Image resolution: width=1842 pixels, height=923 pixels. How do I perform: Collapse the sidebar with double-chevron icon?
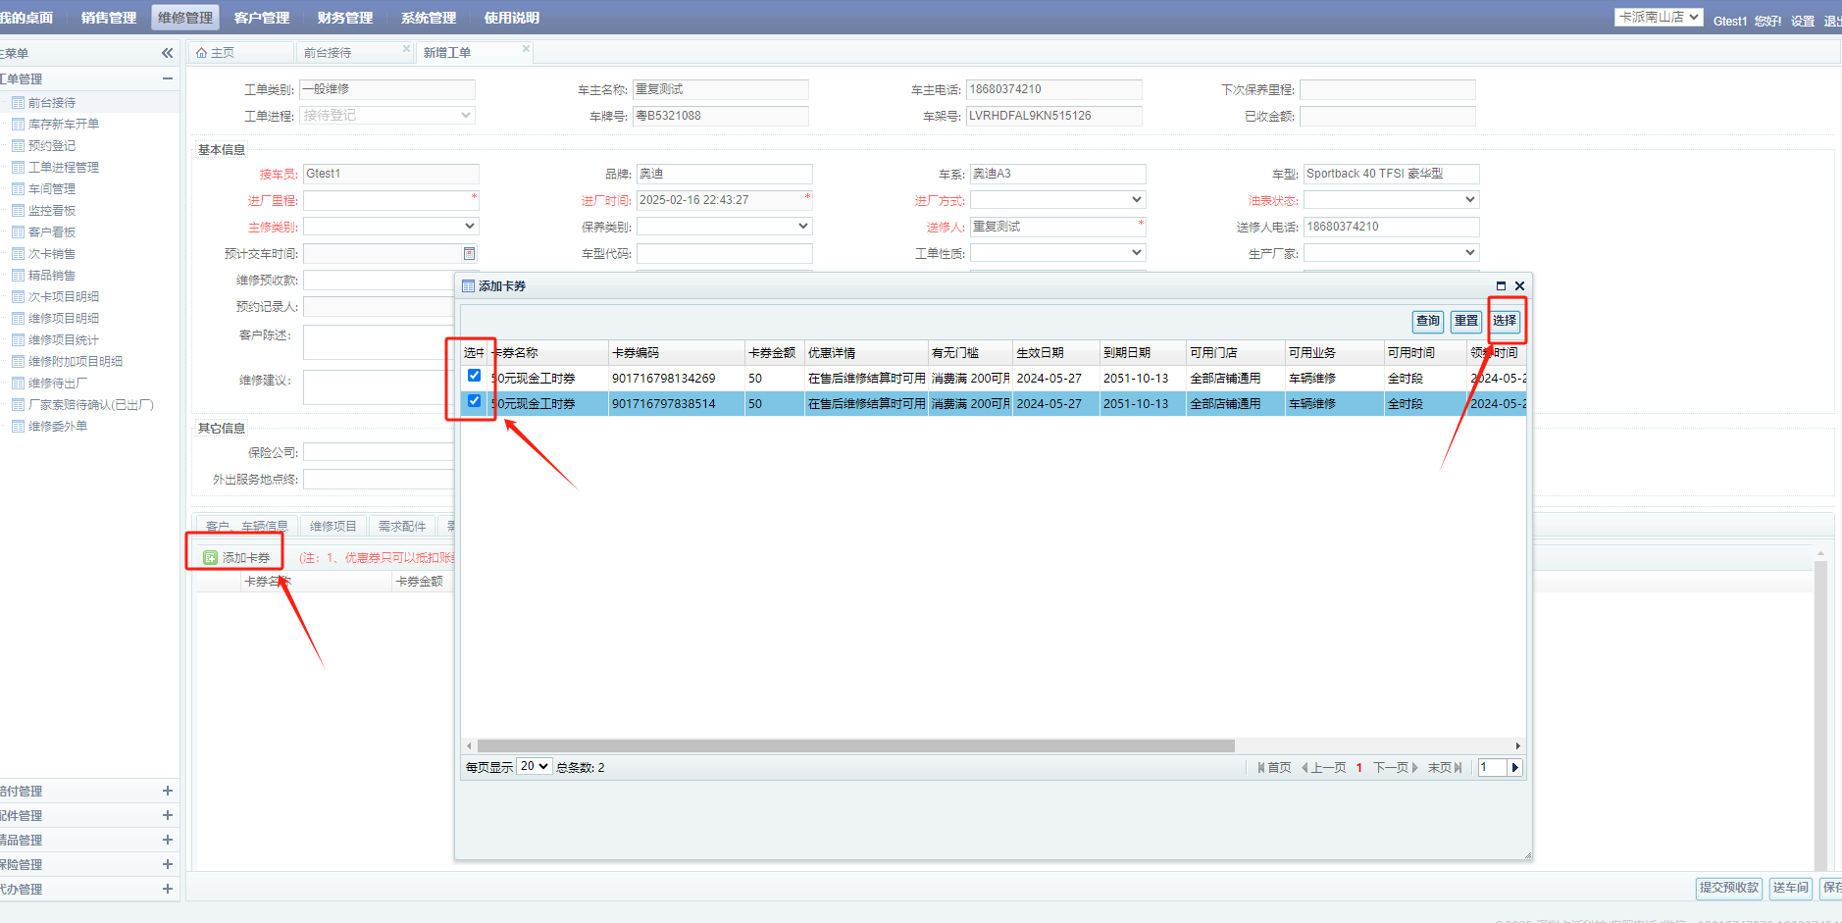pyautogui.click(x=167, y=53)
